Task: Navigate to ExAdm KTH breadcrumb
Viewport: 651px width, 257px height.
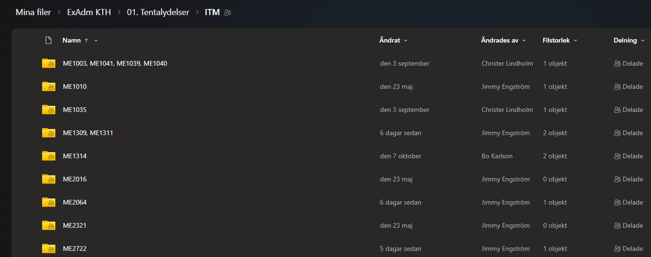Action: click(89, 12)
